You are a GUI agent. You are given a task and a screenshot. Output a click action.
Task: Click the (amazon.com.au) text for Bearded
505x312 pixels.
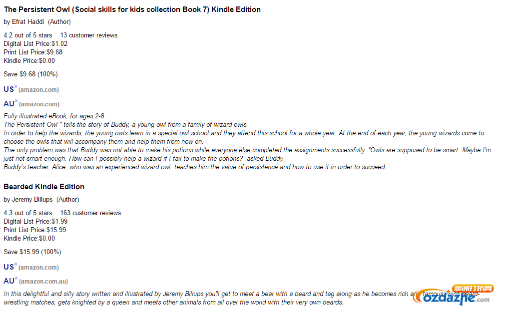pos(43,282)
